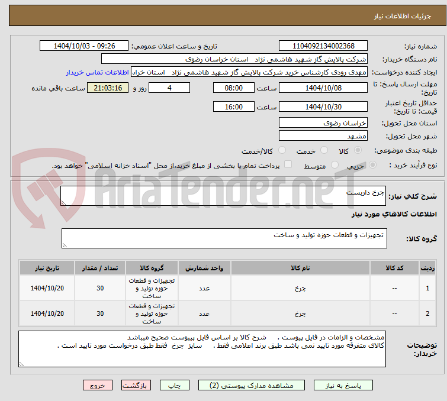
Task: Click چرخ item name in row 1
Action: [x=300, y=288]
